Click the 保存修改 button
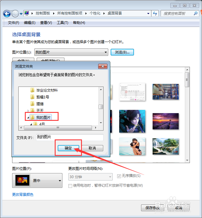 pyautogui.click(x=153, y=208)
